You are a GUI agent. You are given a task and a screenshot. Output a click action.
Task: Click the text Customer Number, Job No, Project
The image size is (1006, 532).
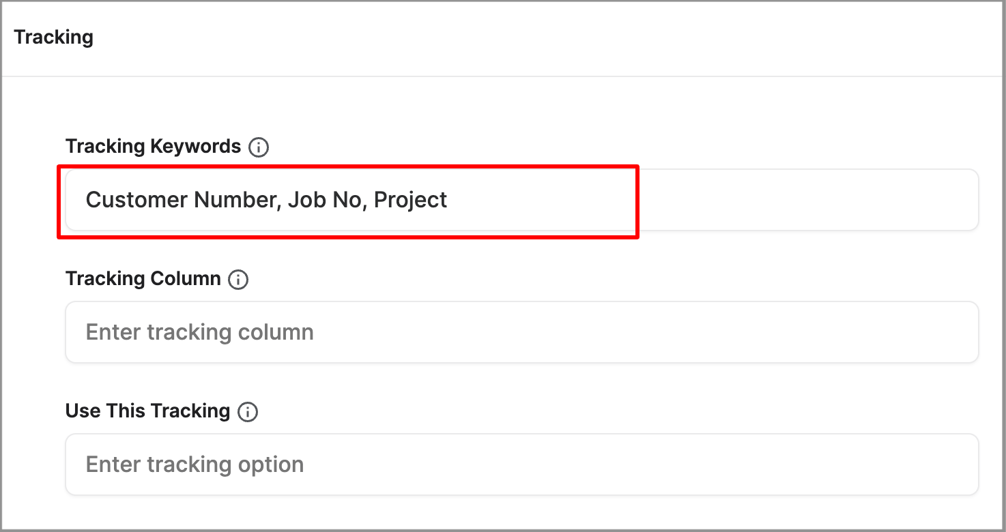[x=266, y=200]
